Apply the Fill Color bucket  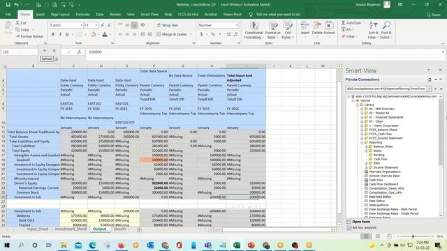(x=93, y=34)
